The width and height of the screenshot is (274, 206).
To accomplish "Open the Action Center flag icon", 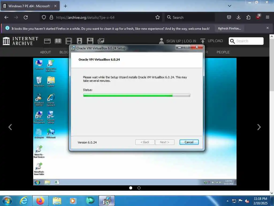I will point(241,201).
